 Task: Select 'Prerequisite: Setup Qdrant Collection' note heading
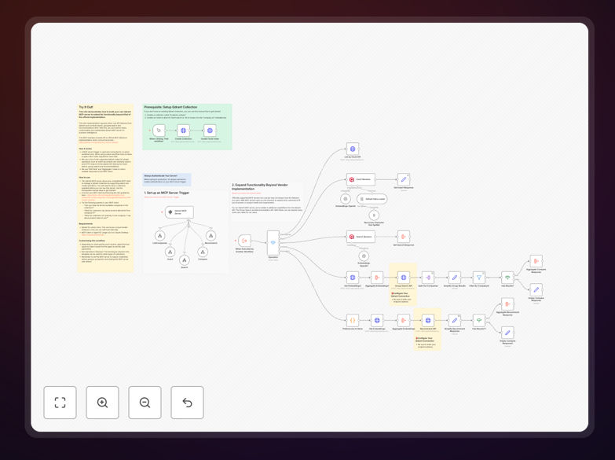[x=170, y=107]
